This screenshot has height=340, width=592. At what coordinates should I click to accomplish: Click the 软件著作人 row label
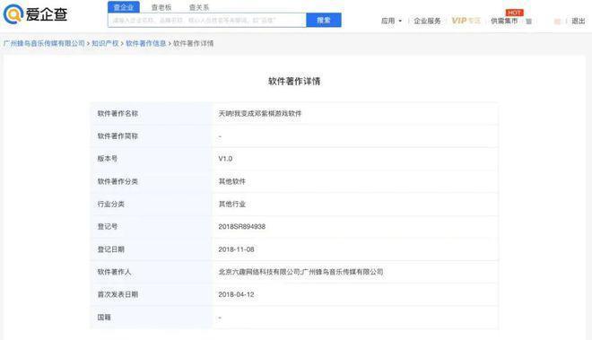(x=115, y=272)
